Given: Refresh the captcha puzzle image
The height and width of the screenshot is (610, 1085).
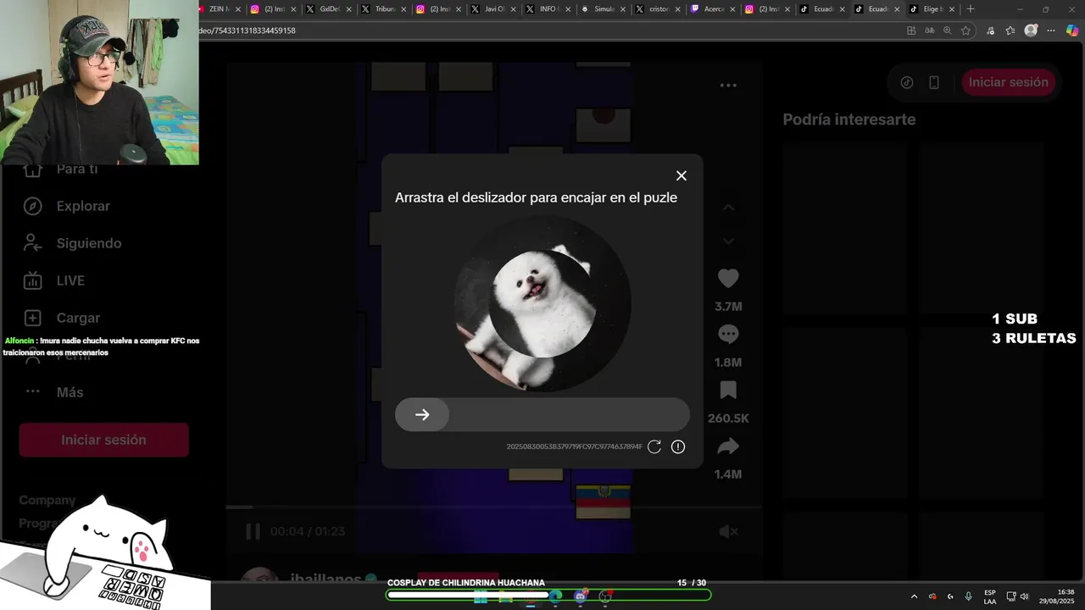Looking at the screenshot, I should (x=654, y=446).
